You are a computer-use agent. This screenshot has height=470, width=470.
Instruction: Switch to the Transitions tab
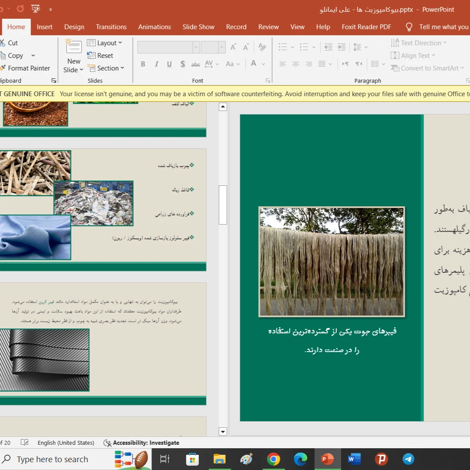pos(111,27)
